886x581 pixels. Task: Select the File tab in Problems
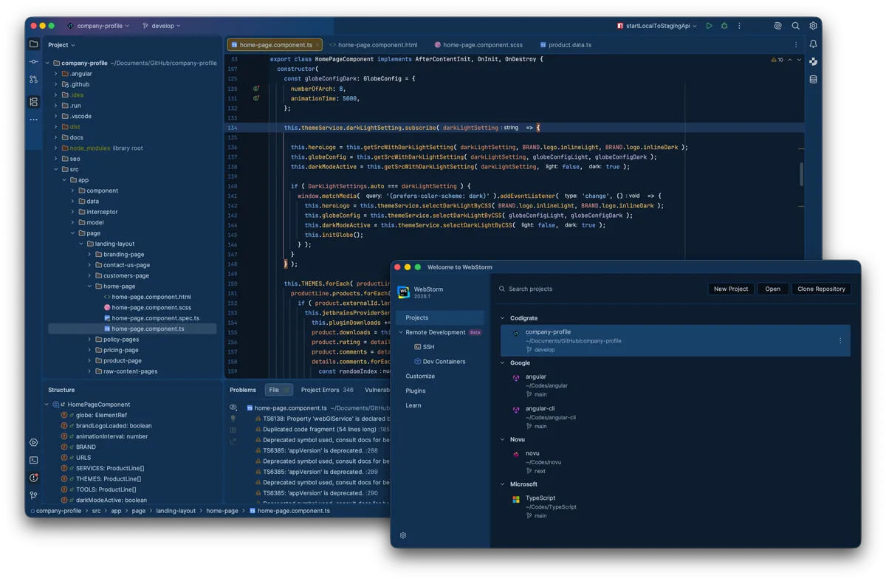(x=278, y=390)
